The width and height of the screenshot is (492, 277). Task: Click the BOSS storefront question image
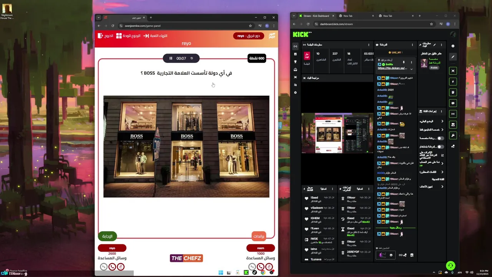click(186, 147)
